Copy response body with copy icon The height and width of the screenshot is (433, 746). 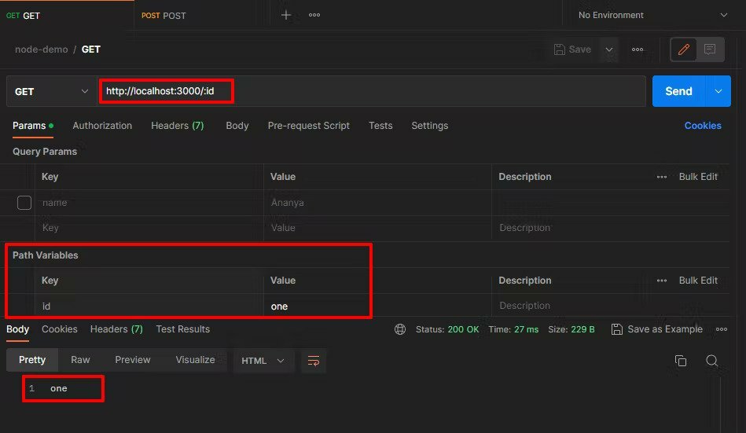click(681, 361)
